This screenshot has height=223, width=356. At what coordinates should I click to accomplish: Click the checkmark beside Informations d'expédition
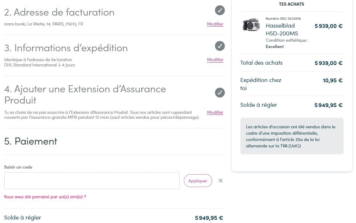click(220, 46)
